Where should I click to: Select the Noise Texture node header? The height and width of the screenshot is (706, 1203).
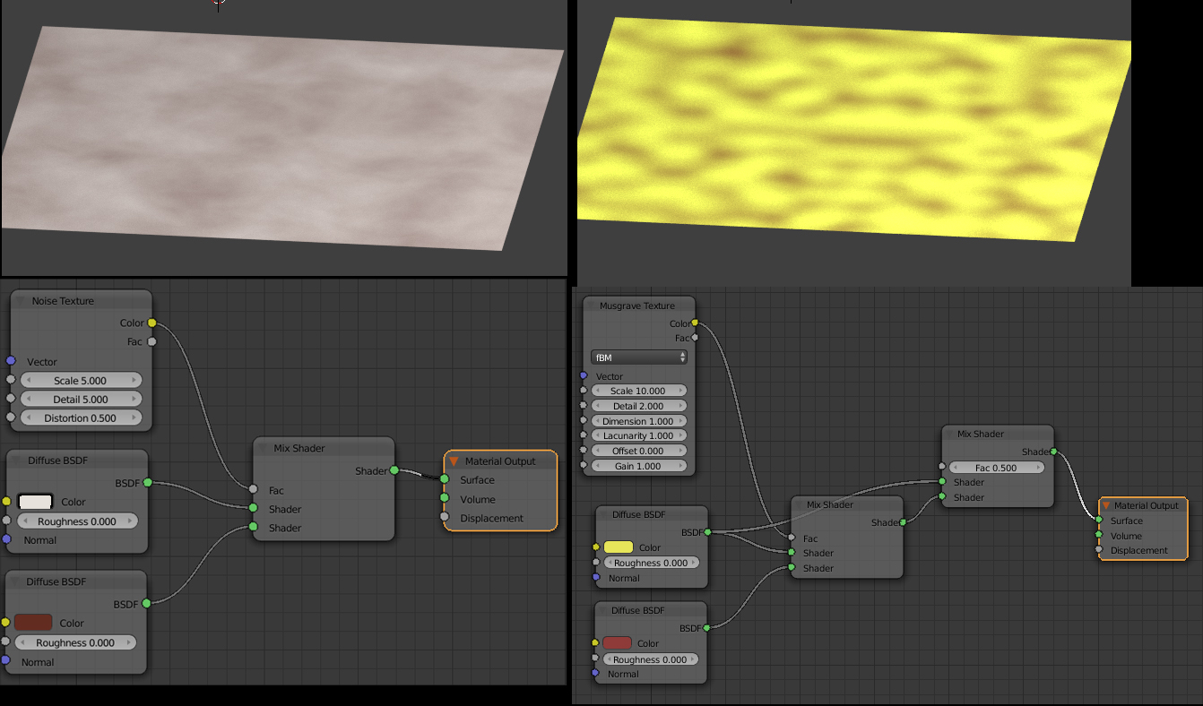[x=81, y=301]
